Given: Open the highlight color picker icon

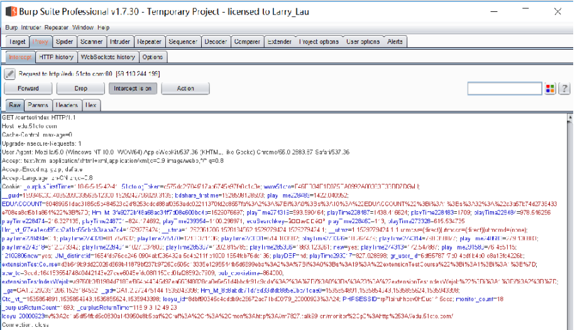Looking at the screenshot, I should click(550, 89).
